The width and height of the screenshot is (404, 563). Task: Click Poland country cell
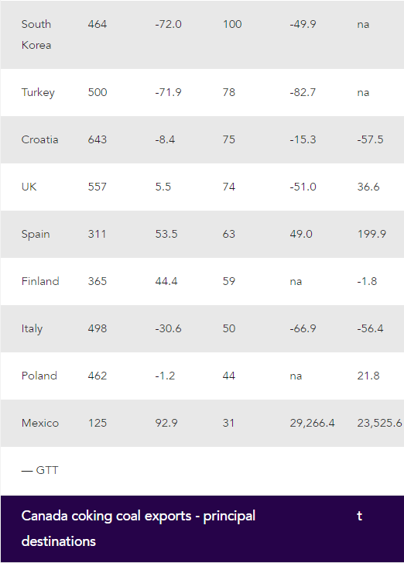tap(39, 376)
